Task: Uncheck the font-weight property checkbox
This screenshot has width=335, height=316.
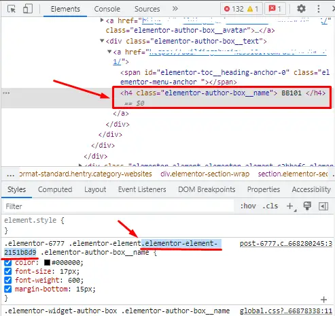Action: (8, 280)
